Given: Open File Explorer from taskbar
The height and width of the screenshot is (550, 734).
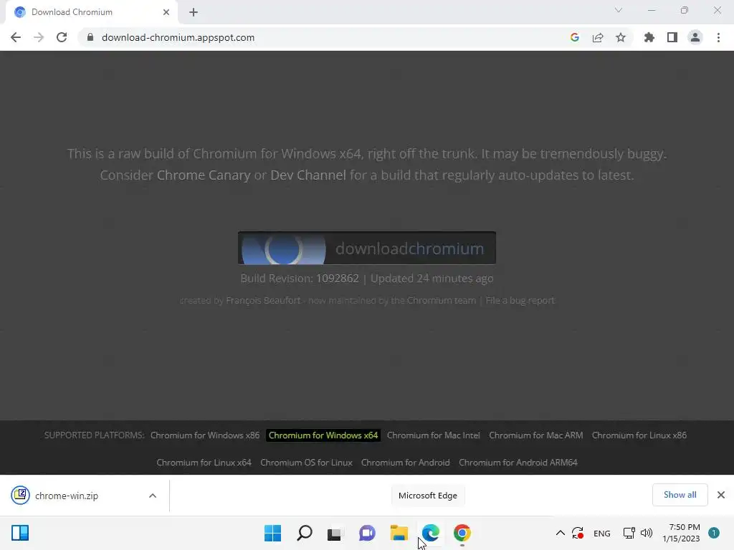Looking at the screenshot, I should [x=399, y=533].
